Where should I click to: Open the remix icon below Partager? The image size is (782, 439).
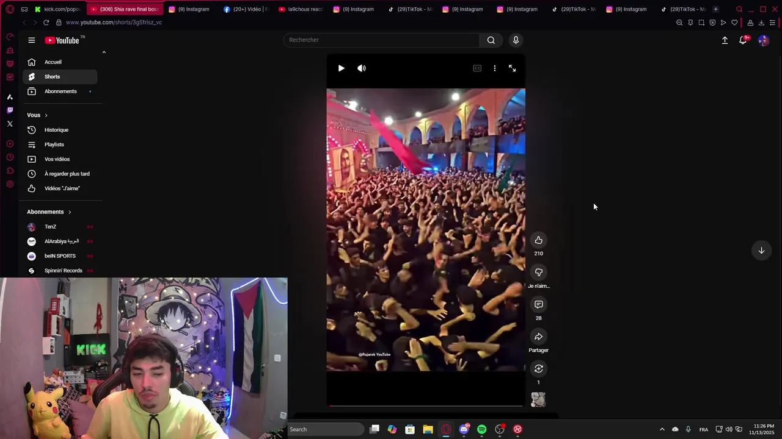pos(538,368)
